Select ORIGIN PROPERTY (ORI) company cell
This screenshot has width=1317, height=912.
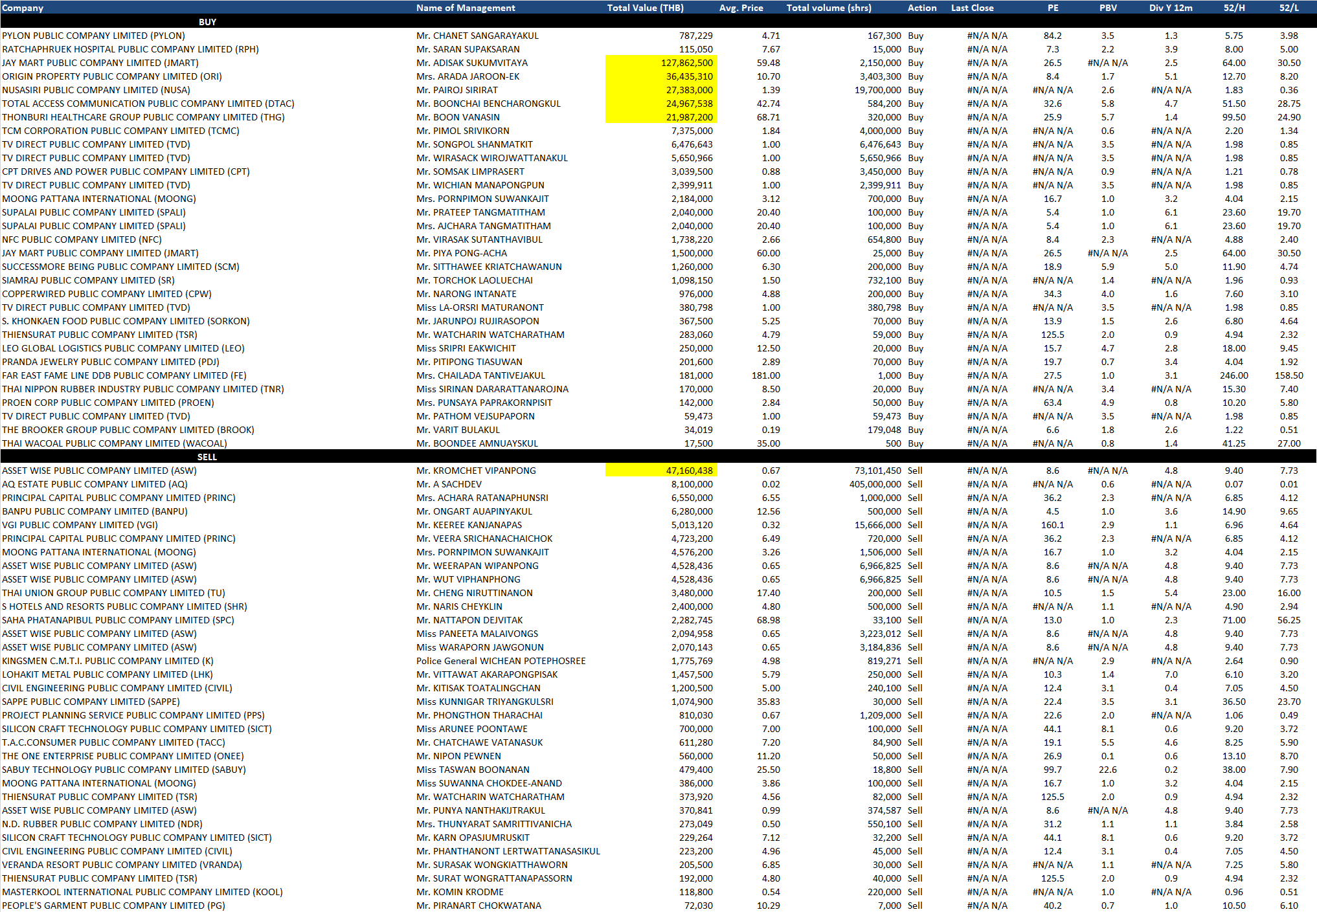point(112,76)
